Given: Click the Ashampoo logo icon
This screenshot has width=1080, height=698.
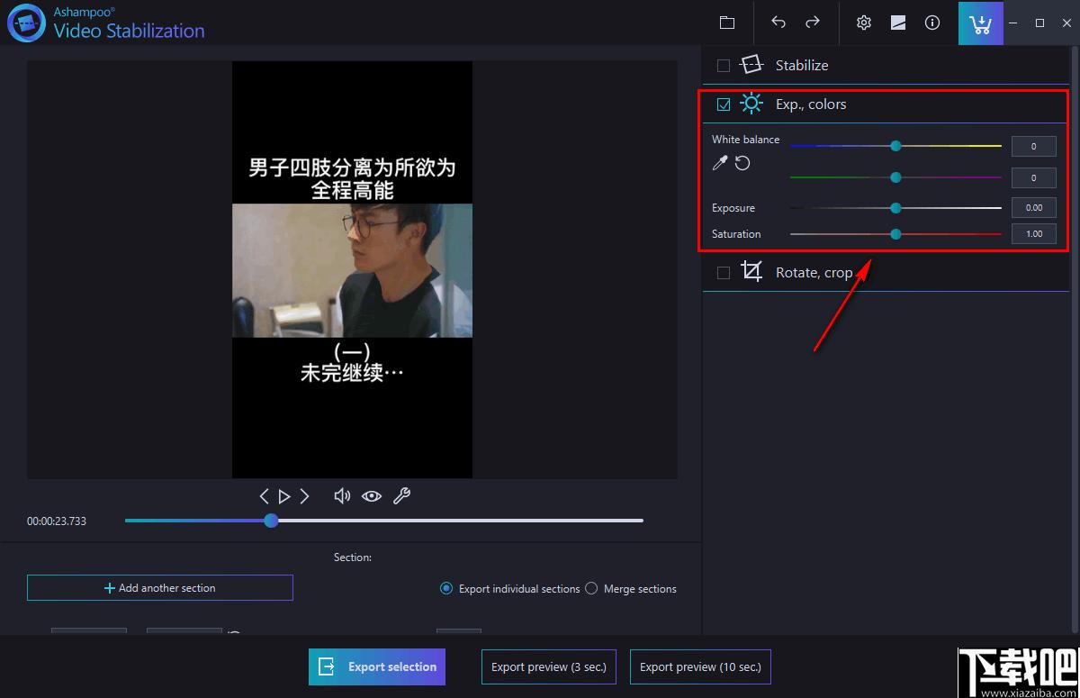Looking at the screenshot, I should point(26,23).
